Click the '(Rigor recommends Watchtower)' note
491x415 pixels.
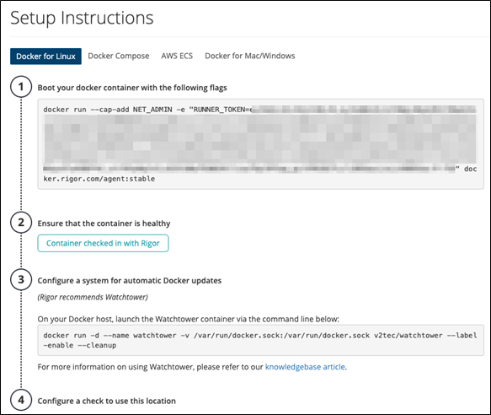[x=93, y=297]
